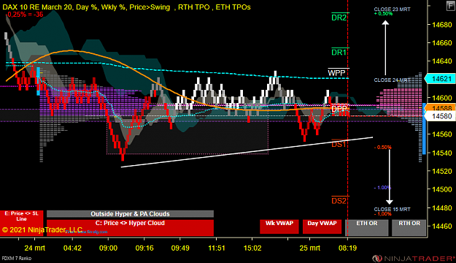Click the DS2 support level label

pos(339,201)
